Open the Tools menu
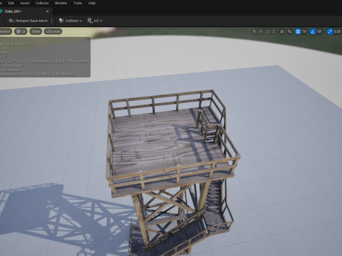Screen dimensions: 342x256 click(x=78, y=3)
